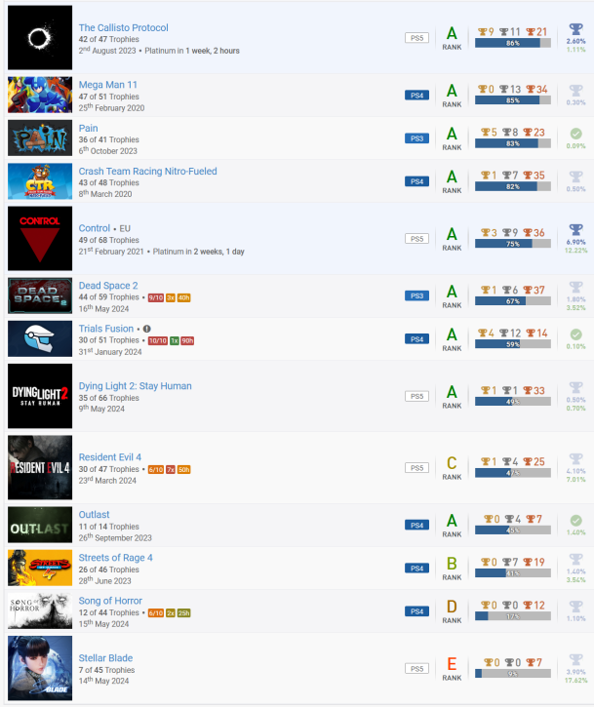Click the PS3 badge in Pain row
The image size is (594, 707).
pyautogui.click(x=416, y=138)
